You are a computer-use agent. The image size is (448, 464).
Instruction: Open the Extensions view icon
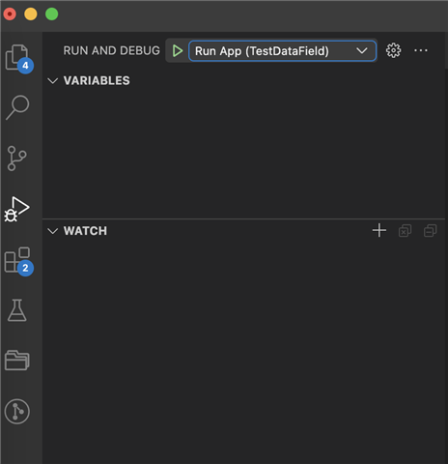coord(17,260)
